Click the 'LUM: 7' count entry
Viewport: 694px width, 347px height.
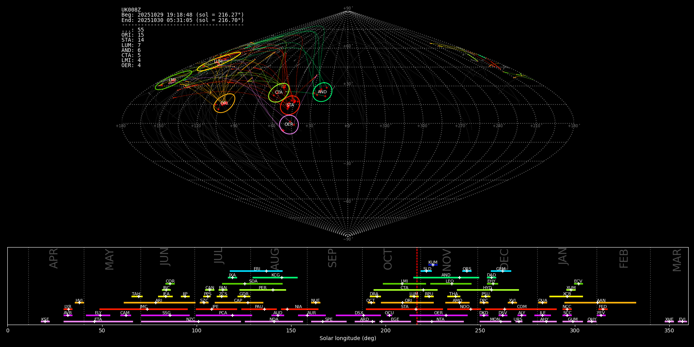coord(131,45)
